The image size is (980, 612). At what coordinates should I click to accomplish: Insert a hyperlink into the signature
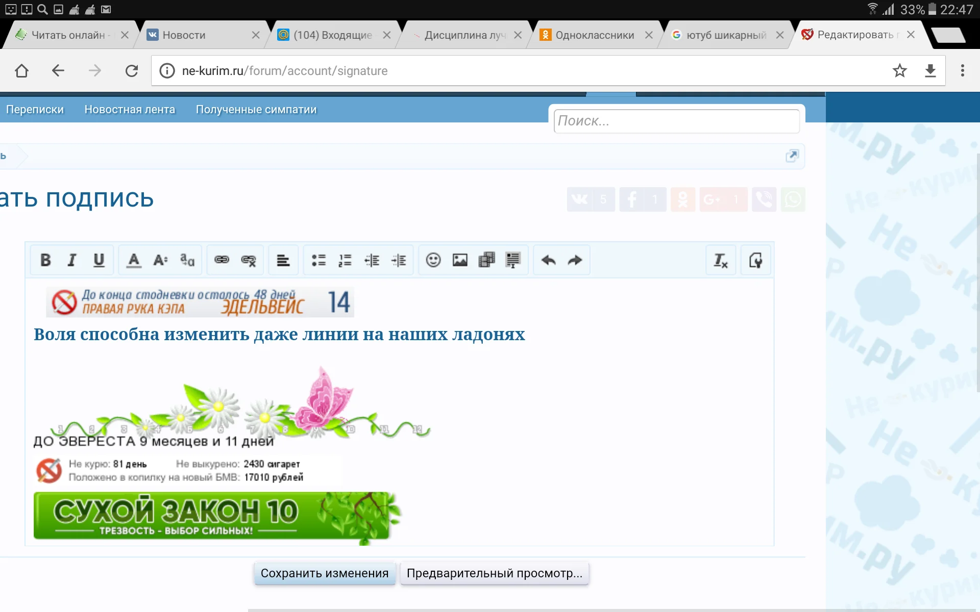tap(221, 260)
